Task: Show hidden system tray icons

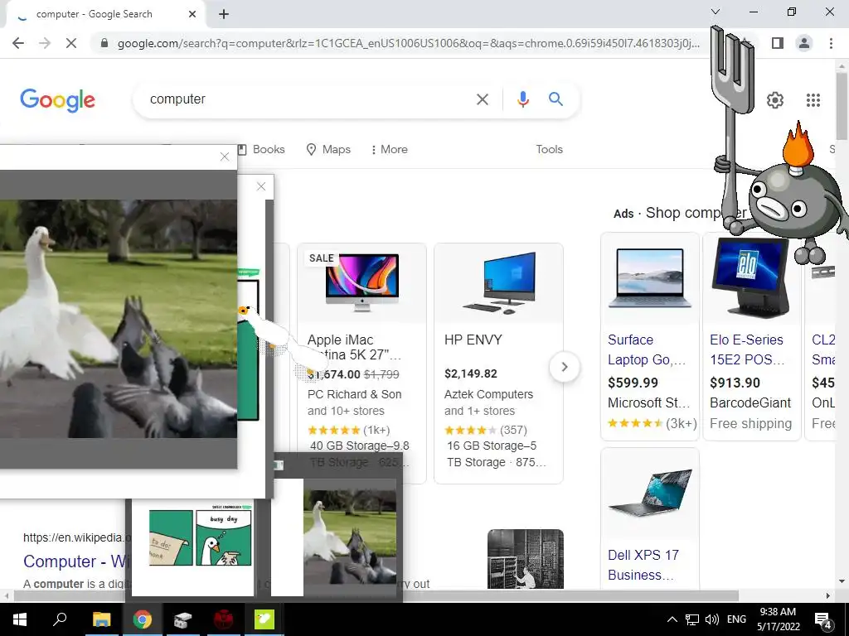Action: [x=672, y=619]
